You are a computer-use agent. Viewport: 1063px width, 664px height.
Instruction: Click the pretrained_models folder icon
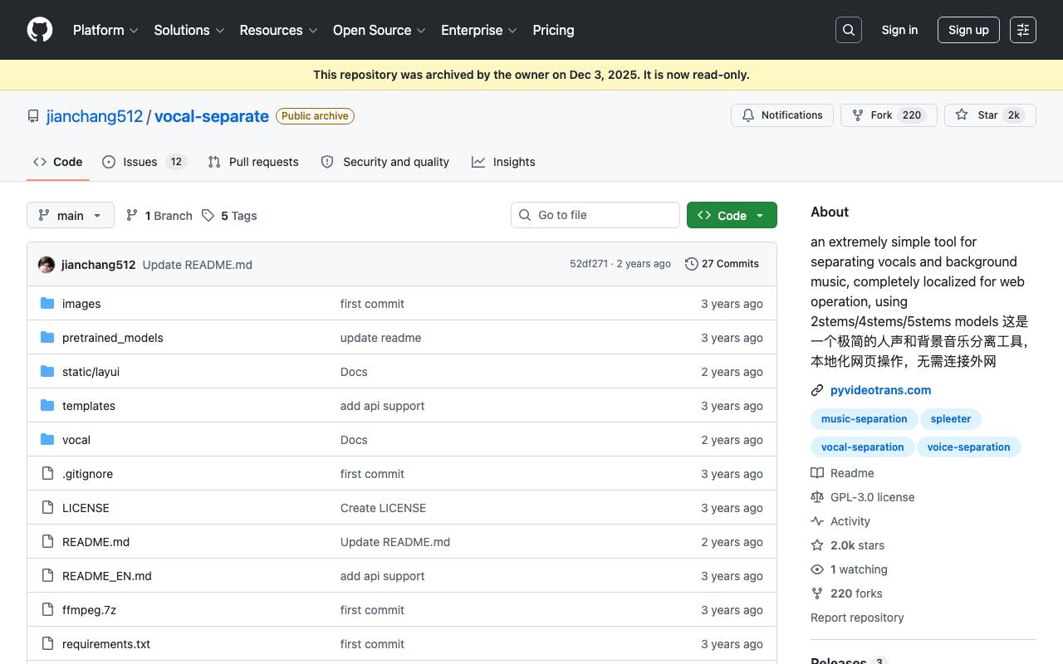(x=47, y=338)
